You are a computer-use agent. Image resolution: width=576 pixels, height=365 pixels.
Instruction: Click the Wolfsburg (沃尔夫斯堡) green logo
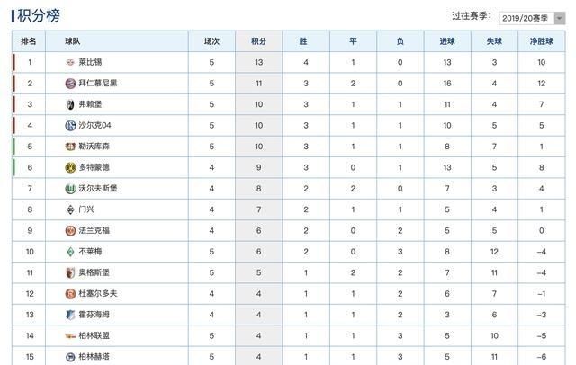point(70,189)
